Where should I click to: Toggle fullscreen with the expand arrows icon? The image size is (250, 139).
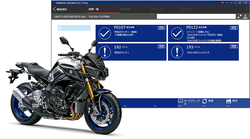[240, 17]
